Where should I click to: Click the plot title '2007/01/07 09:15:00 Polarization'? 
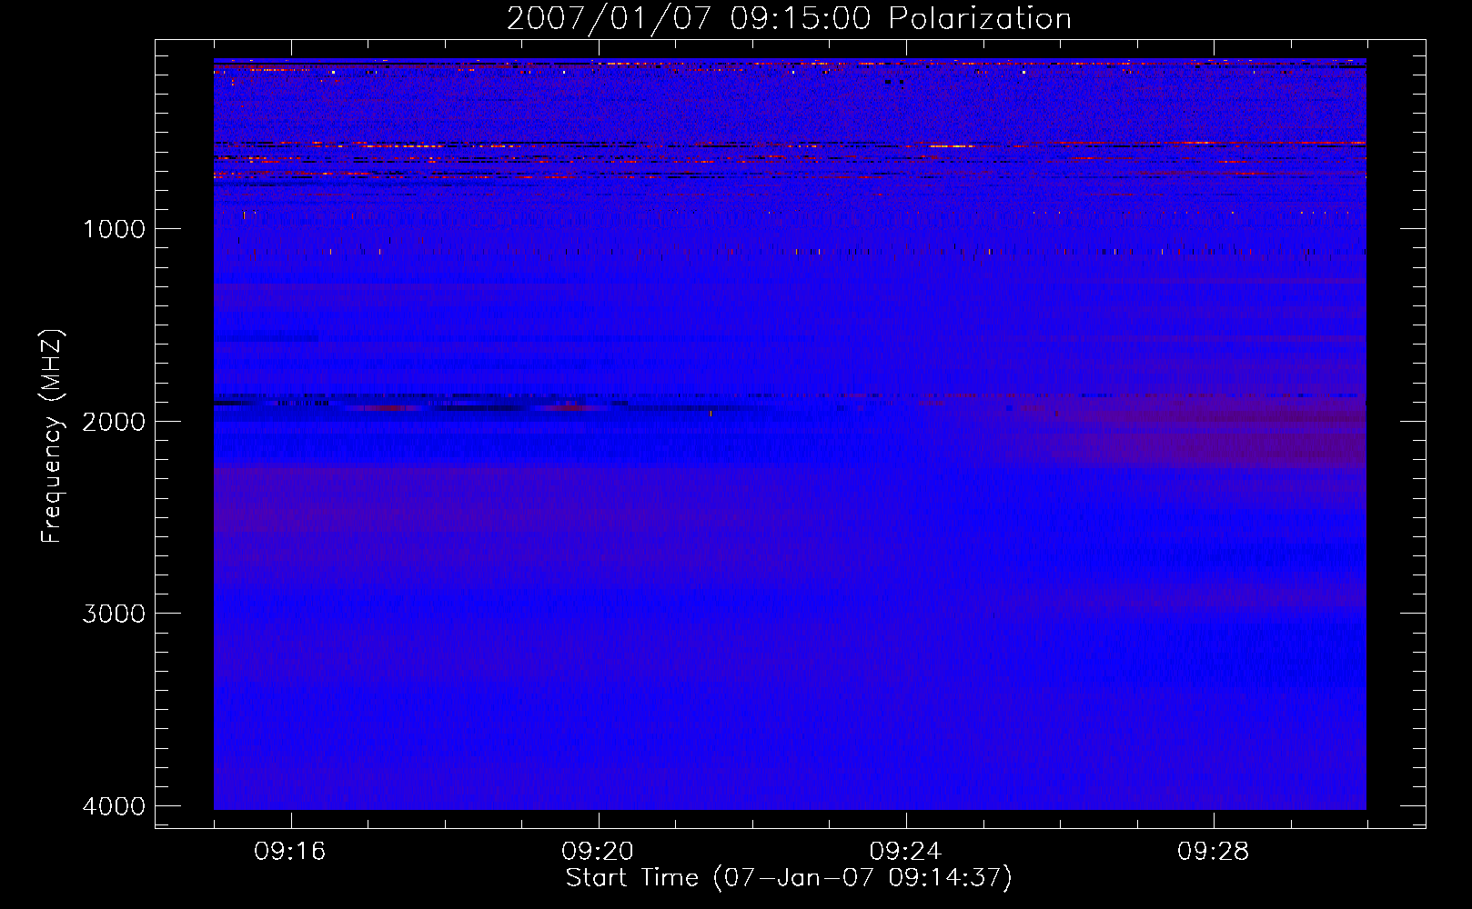click(789, 19)
